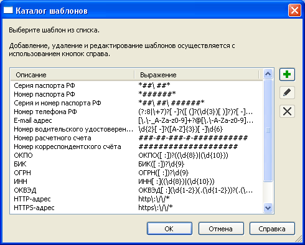This screenshot has height=245, width=305.
Task: Sort by the Выражение column header
Action: pos(197,75)
